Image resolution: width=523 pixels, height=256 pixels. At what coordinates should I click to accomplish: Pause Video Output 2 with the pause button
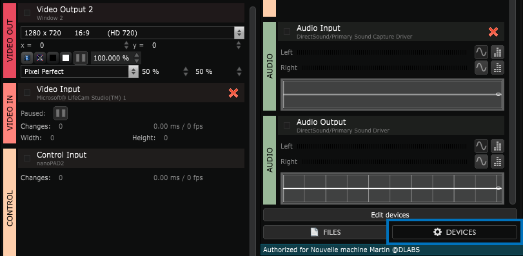81,58
